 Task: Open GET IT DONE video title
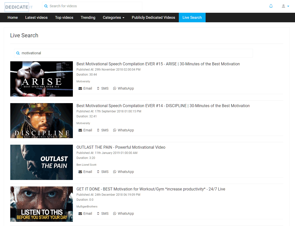click(151, 189)
